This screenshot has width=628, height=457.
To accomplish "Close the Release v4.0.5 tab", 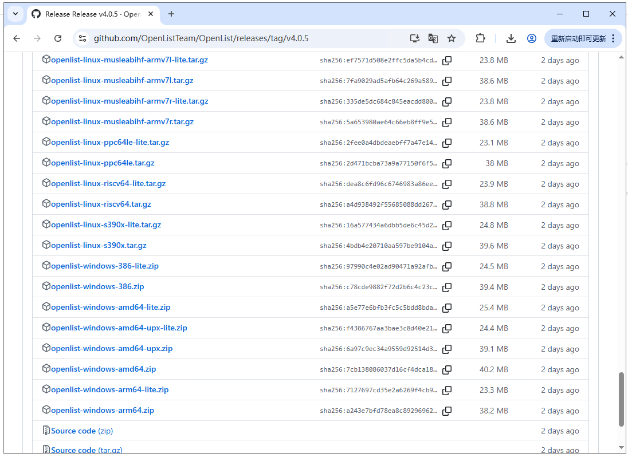I will pyautogui.click(x=151, y=14).
